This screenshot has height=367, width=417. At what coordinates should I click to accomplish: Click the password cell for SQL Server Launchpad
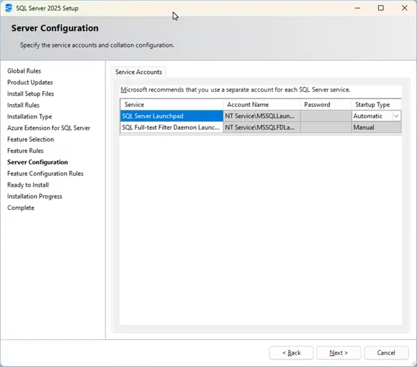[x=326, y=116]
